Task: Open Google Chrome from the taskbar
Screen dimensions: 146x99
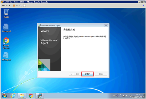Action: (31, 96)
